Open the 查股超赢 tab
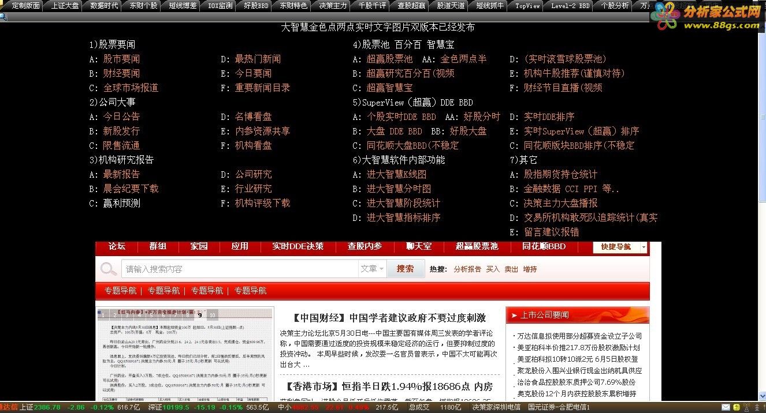 click(x=411, y=6)
